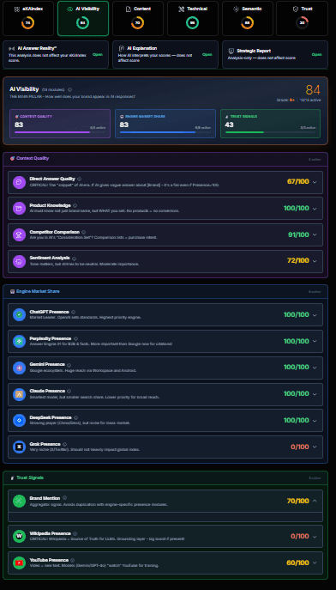Expand the Grok Presence row chevron
This screenshot has height=590, width=336.
pyautogui.click(x=315, y=447)
